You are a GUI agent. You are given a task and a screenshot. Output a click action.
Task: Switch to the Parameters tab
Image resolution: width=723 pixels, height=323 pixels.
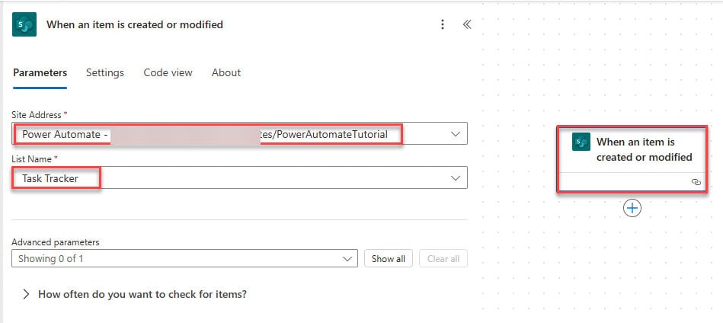coord(40,73)
